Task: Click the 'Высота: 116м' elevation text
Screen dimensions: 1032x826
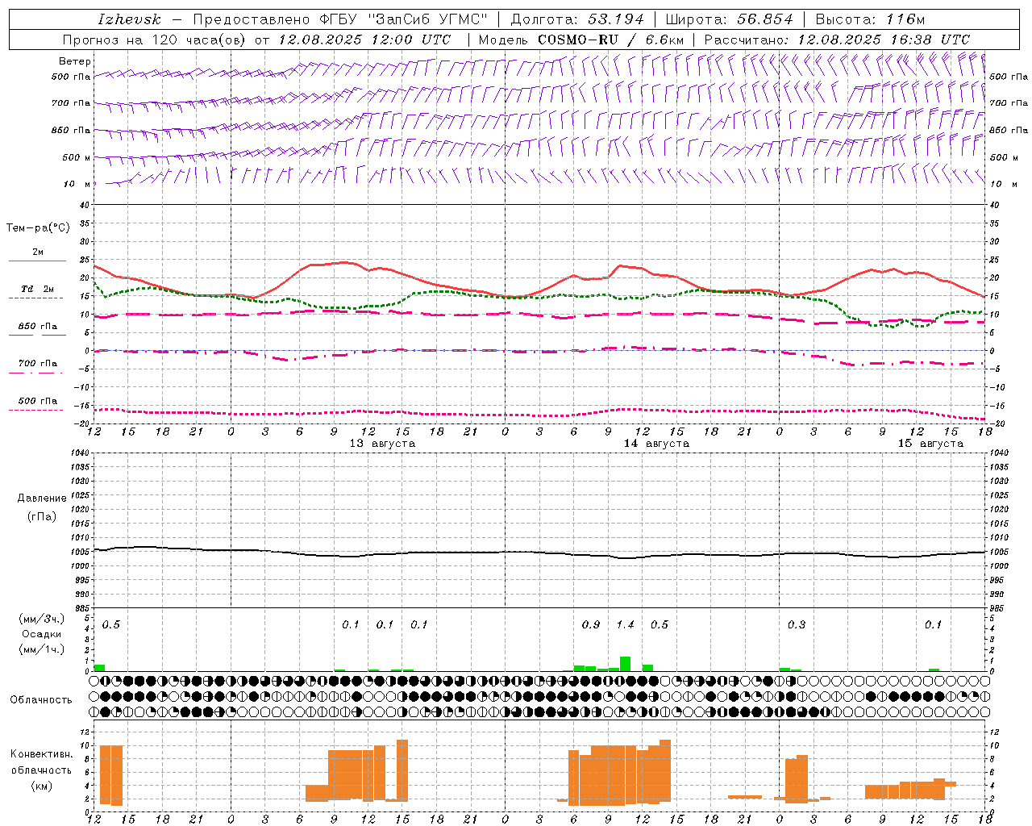Action: [x=870, y=19]
